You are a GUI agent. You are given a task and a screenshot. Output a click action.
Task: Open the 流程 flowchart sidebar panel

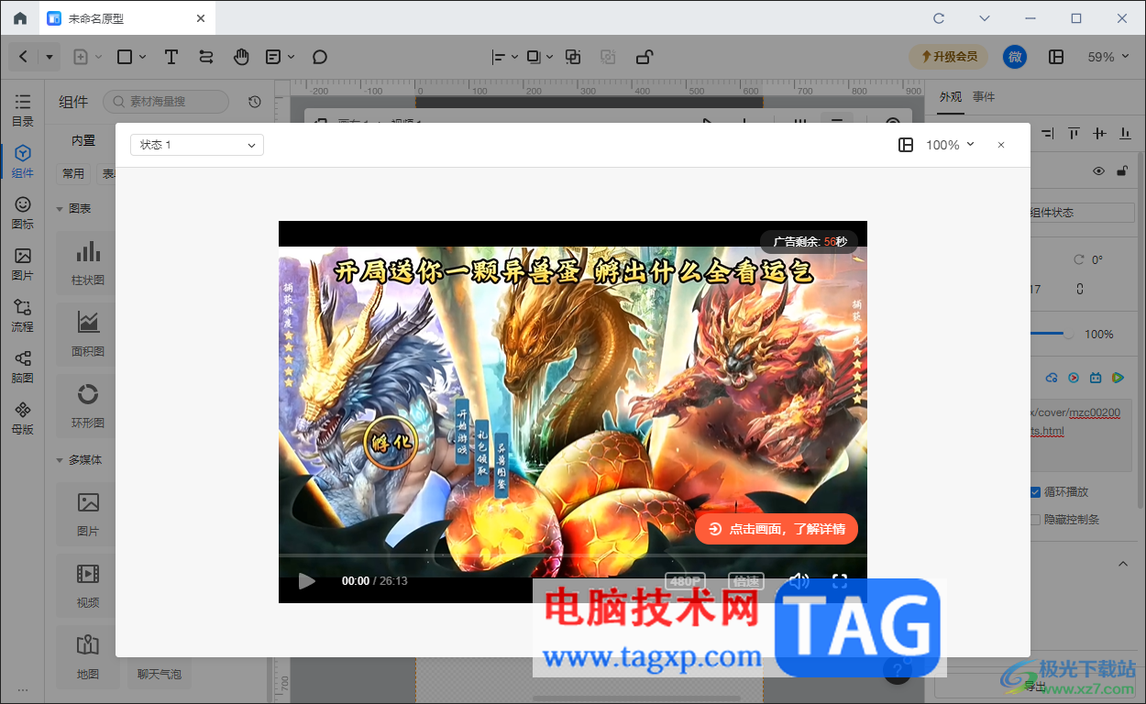point(23,315)
